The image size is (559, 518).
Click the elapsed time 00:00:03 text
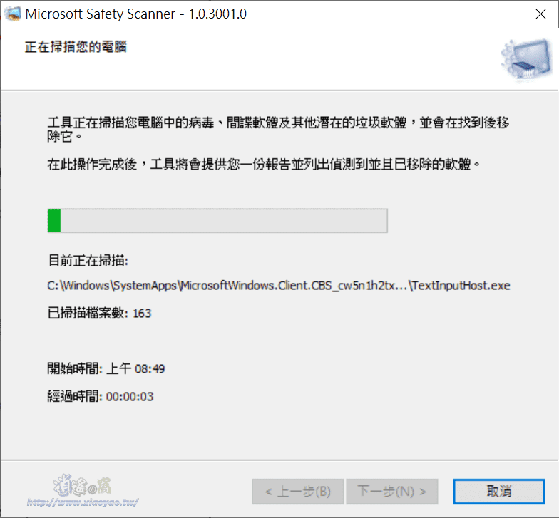click(130, 396)
